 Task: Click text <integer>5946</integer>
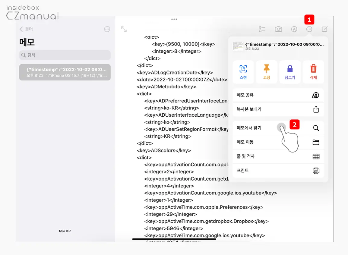point(174,228)
